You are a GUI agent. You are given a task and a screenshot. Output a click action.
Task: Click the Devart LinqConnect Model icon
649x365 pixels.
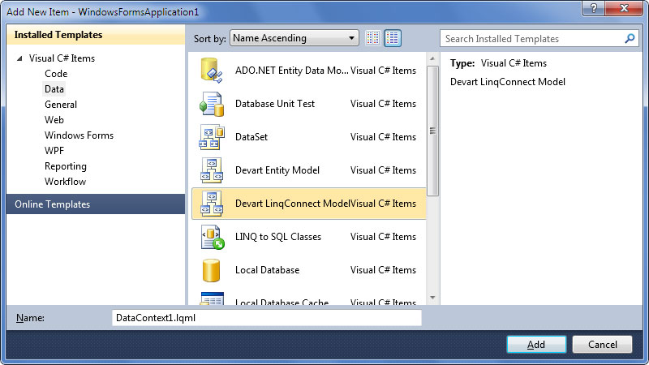(212, 204)
